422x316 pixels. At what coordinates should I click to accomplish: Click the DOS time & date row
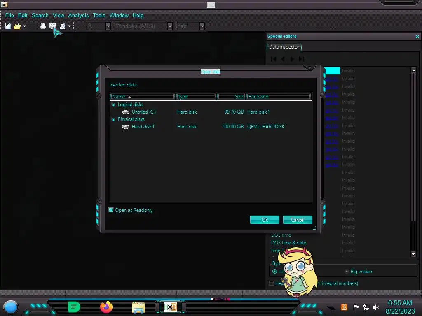[x=288, y=243]
